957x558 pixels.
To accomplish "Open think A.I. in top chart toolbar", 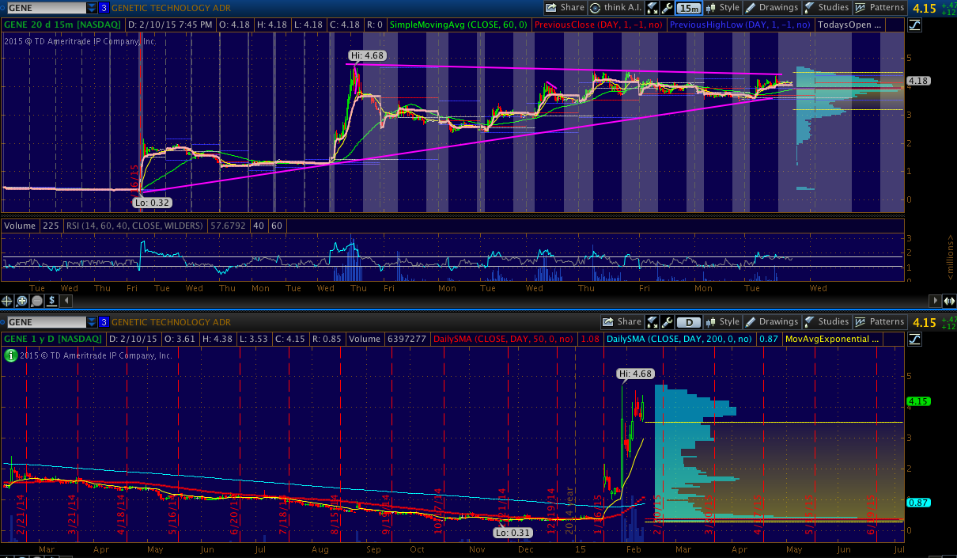I will click(x=615, y=8).
